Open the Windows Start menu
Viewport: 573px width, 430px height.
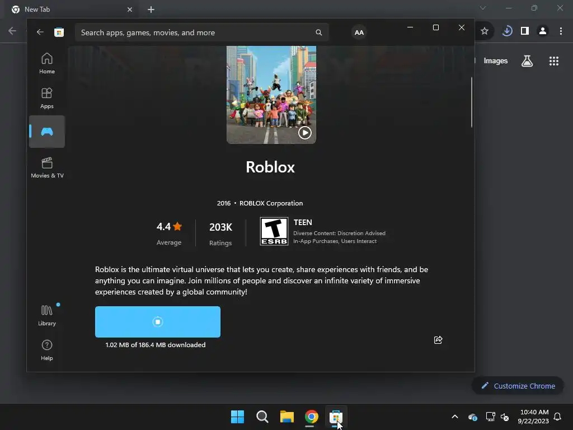237,417
